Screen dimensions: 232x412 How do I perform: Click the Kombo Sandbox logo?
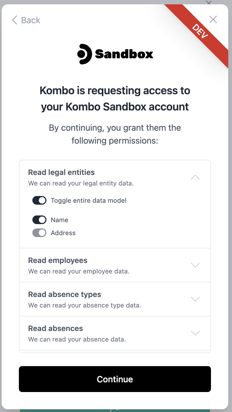click(x=115, y=54)
